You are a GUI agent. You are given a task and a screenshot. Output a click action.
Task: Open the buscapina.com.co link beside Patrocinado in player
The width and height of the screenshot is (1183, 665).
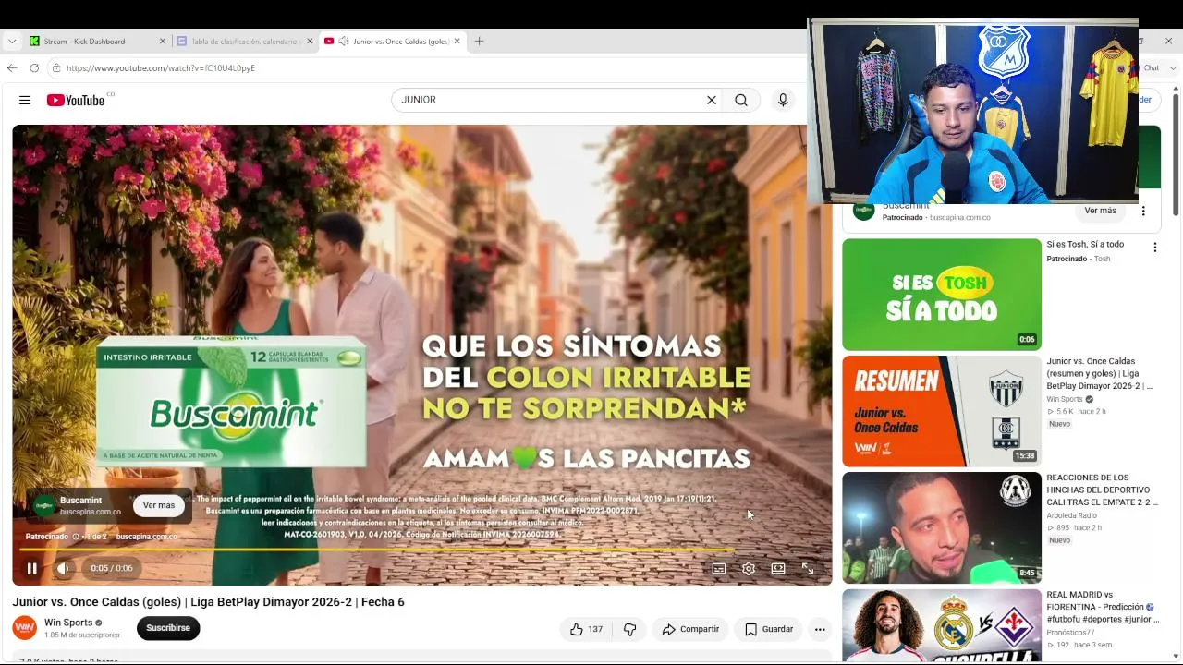click(146, 537)
